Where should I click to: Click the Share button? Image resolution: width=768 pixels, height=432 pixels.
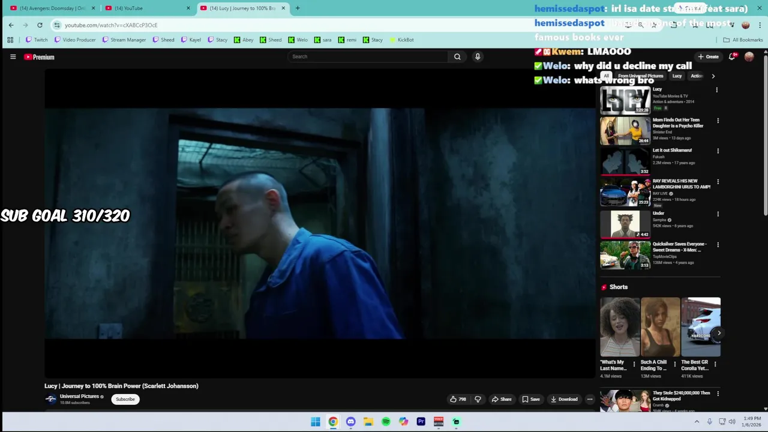click(502, 399)
